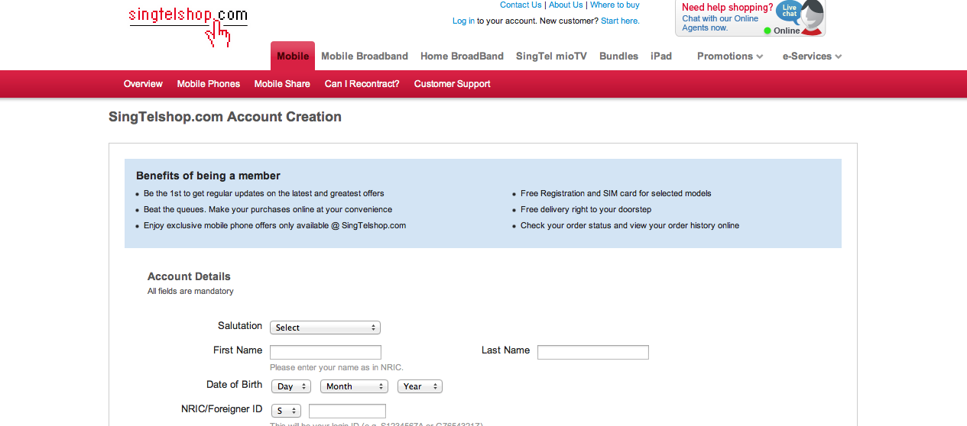
Task: Expand the e-Services dropdown menu
Action: (812, 56)
